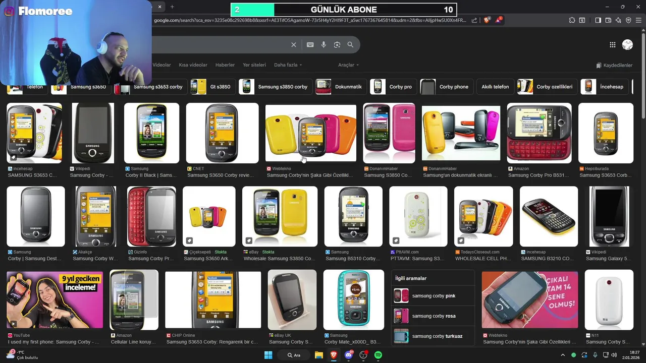Open the Google apps grid

[612, 45]
